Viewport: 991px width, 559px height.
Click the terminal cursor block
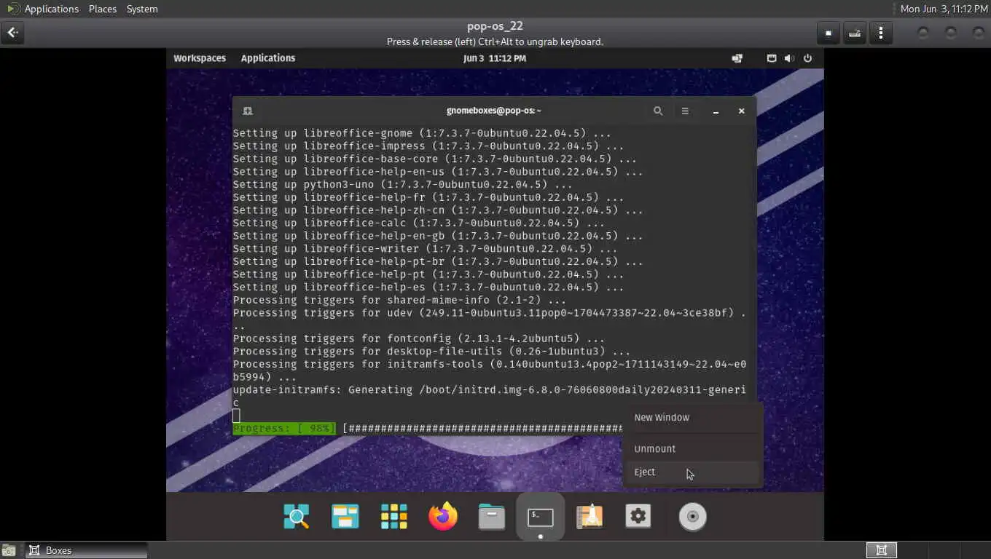click(x=236, y=416)
